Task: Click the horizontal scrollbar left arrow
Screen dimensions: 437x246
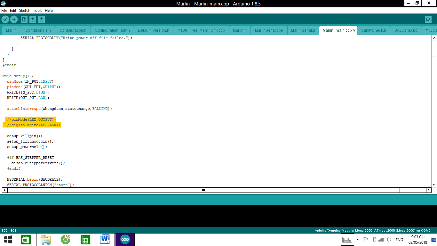Action: click(5, 190)
